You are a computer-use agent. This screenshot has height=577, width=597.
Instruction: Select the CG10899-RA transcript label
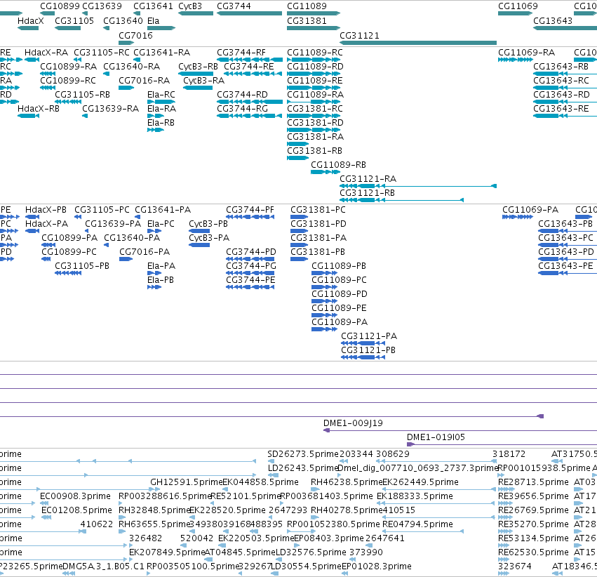69,67
